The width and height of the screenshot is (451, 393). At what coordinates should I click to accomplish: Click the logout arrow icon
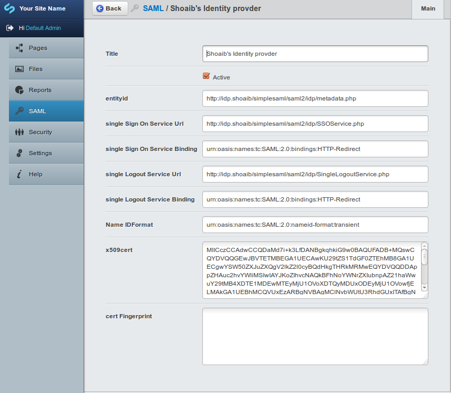tap(10, 28)
